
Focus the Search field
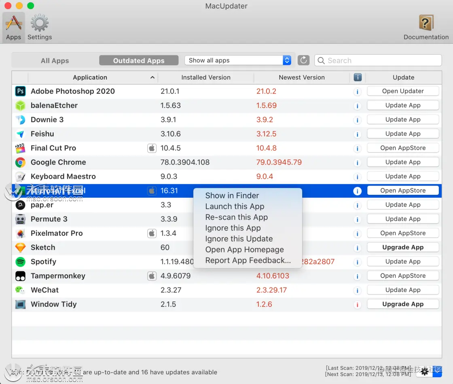pyautogui.click(x=378, y=60)
